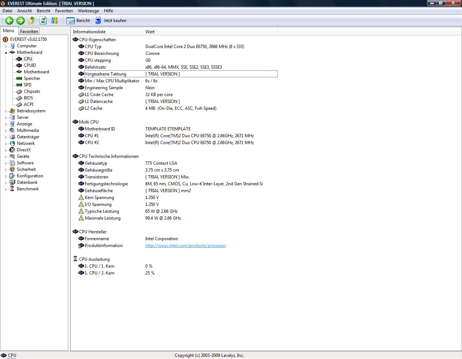Click the BIOS chip icon

pos(19,98)
